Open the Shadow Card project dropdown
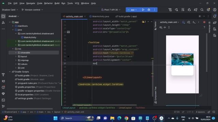 pyautogui.click(x=10, y=10)
